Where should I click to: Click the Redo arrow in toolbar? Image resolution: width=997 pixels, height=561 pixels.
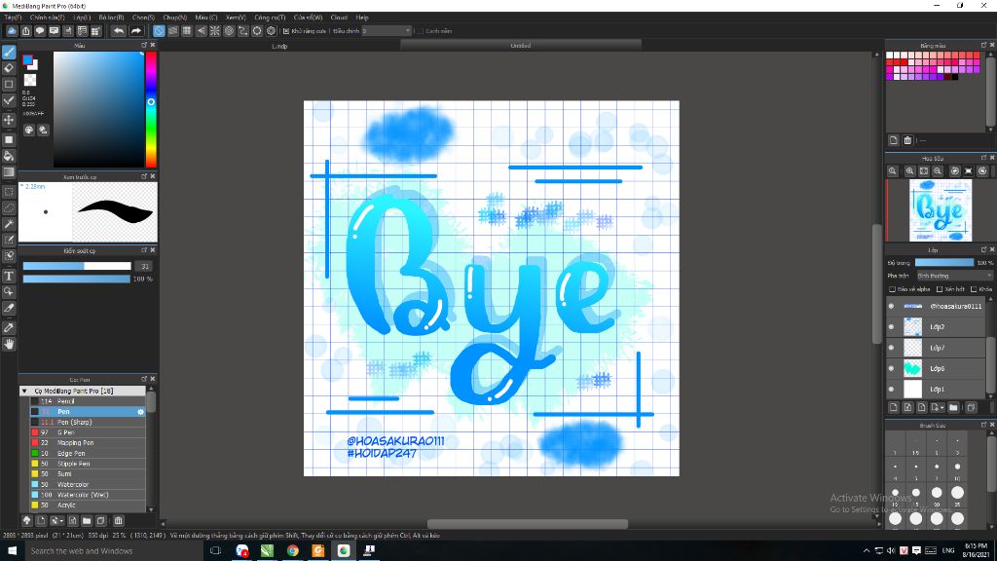(135, 30)
